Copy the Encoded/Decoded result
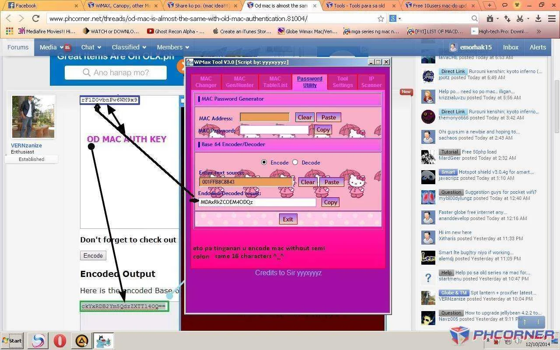Viewport: 560px width, 350px height. click(330, 202)
